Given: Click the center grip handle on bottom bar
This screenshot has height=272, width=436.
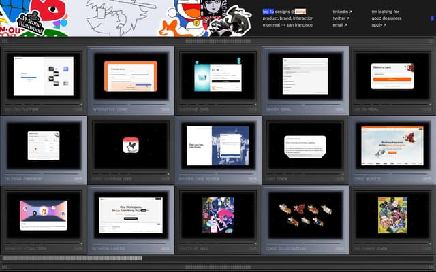Looking at the screenshot, I should 218,267.
